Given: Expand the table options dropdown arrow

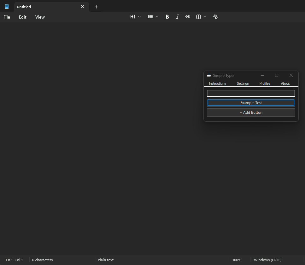Looking at the screenshot, I should click(x=205, y=17).
